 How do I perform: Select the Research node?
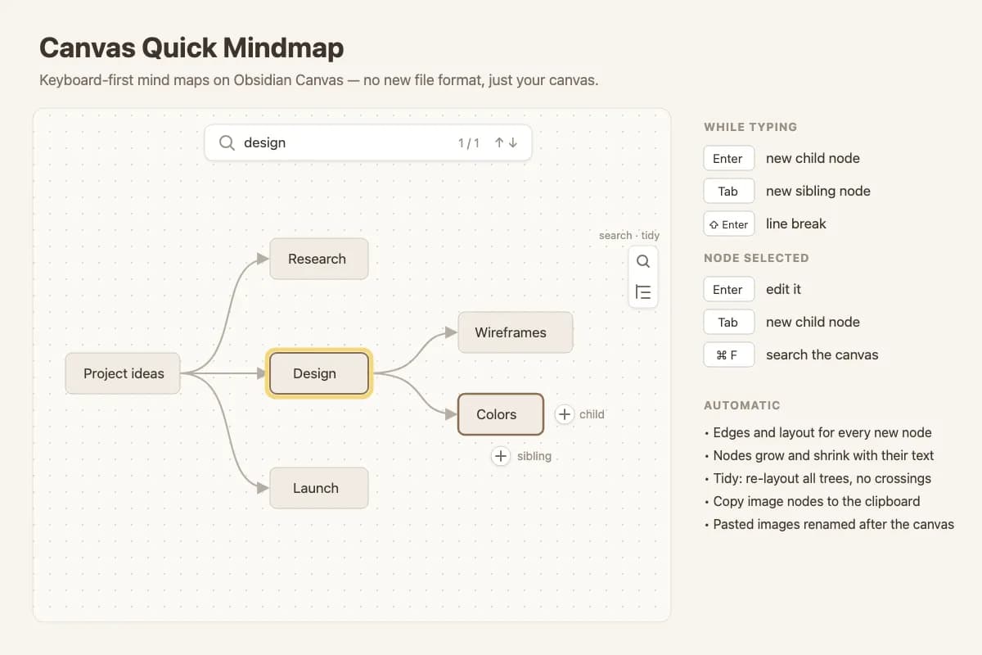319,259
